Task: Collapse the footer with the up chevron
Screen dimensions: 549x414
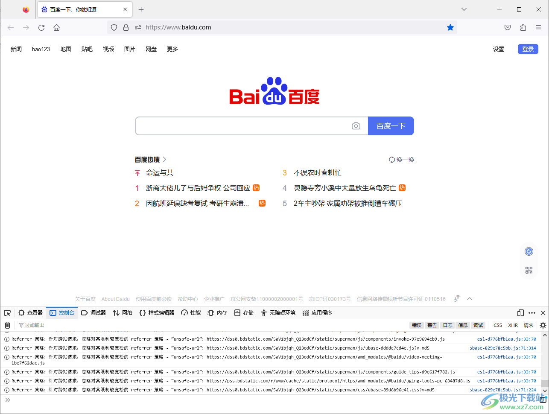Action: pyautogui.click(x=470, y=299)
